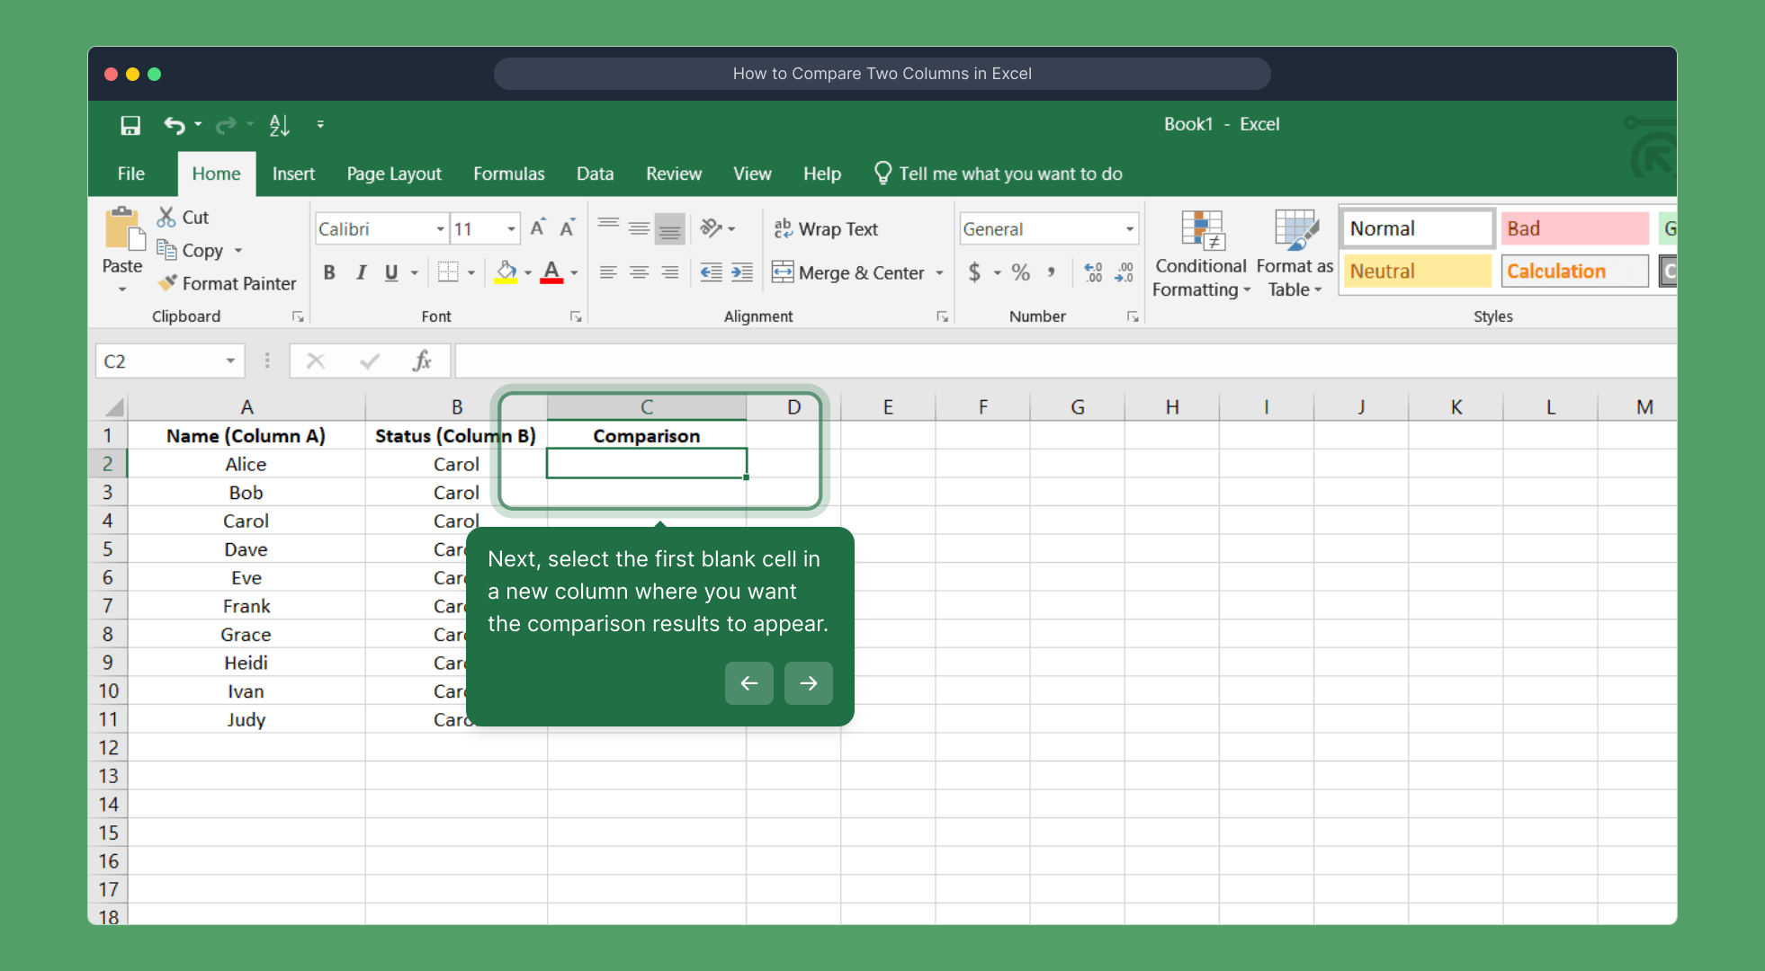Apply the Bad cell style

point(1573,227)
